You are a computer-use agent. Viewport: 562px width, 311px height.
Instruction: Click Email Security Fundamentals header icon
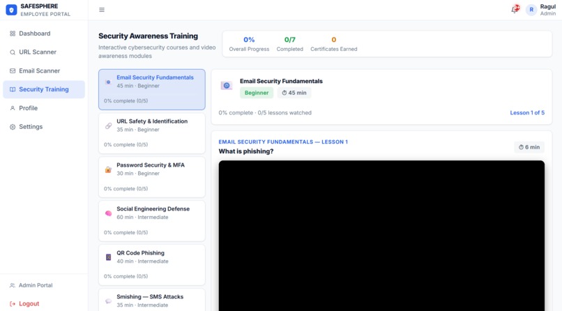pos(227,86)
